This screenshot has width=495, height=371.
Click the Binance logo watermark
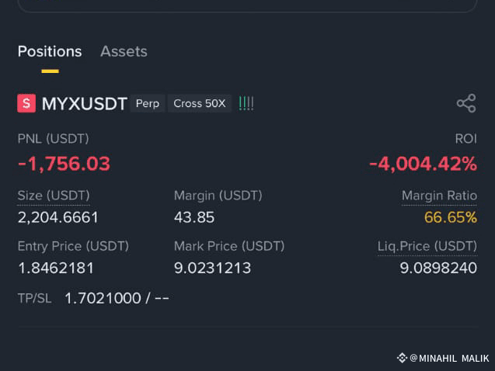[x=402, y=358]
